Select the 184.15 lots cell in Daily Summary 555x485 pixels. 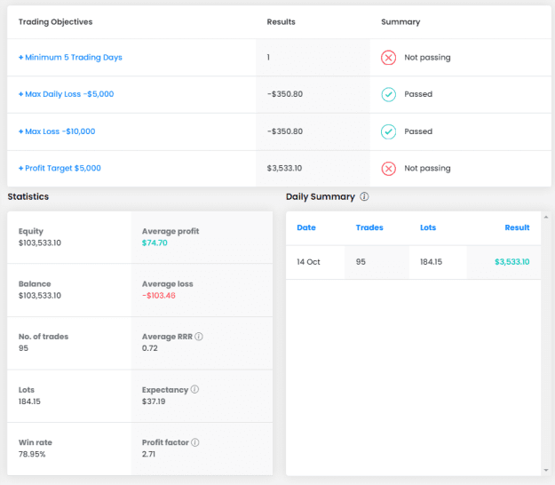click(x=431, y=262)
